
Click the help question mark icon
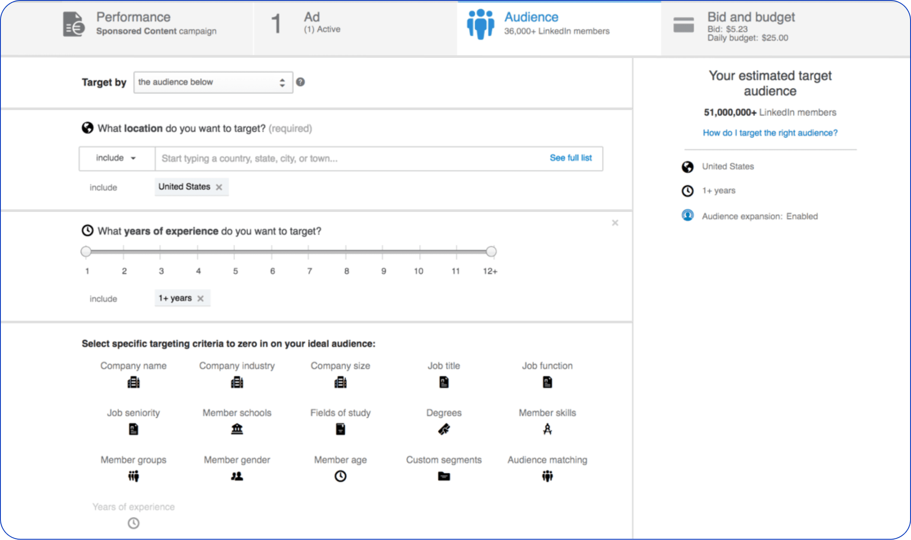[301, 82]
